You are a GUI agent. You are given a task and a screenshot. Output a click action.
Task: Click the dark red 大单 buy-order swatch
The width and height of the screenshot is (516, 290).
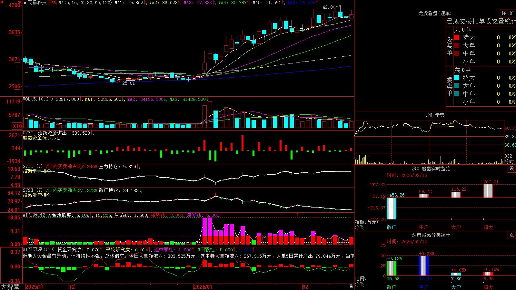(457, 45)
